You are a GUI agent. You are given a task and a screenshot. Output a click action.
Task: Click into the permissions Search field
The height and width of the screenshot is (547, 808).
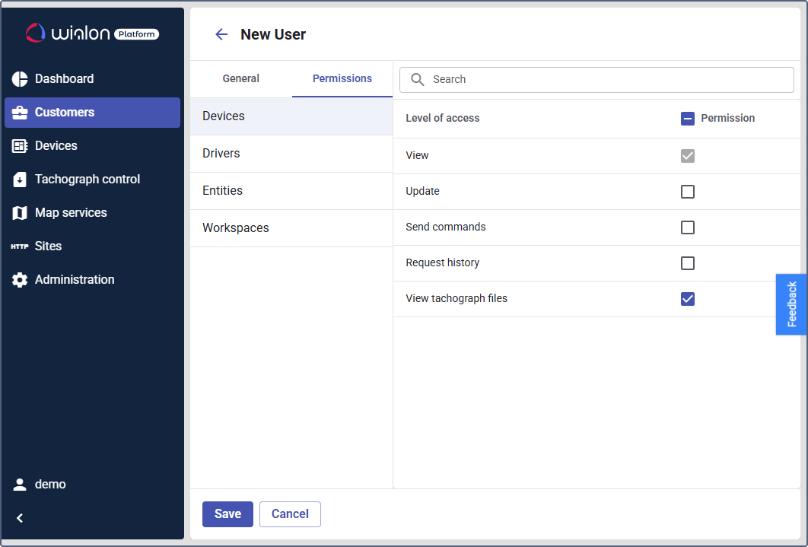point(609,79)
